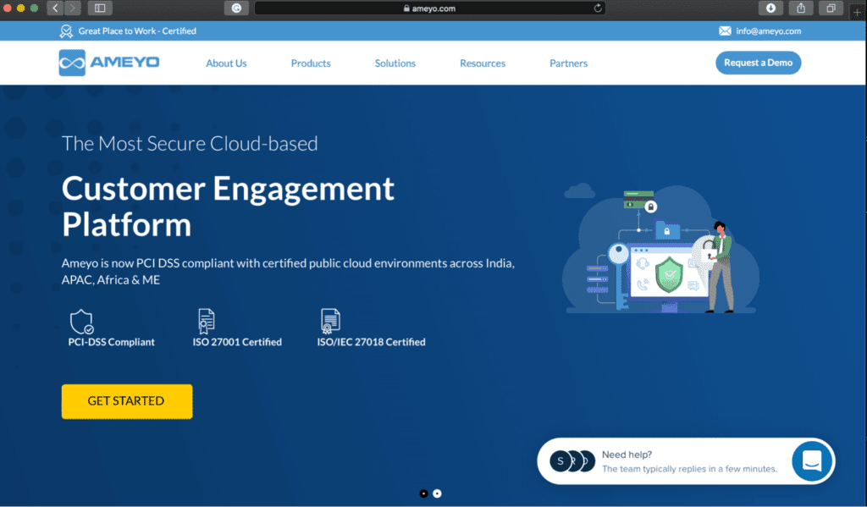Click the Ameyo logo in header

(x=109, y=63)
